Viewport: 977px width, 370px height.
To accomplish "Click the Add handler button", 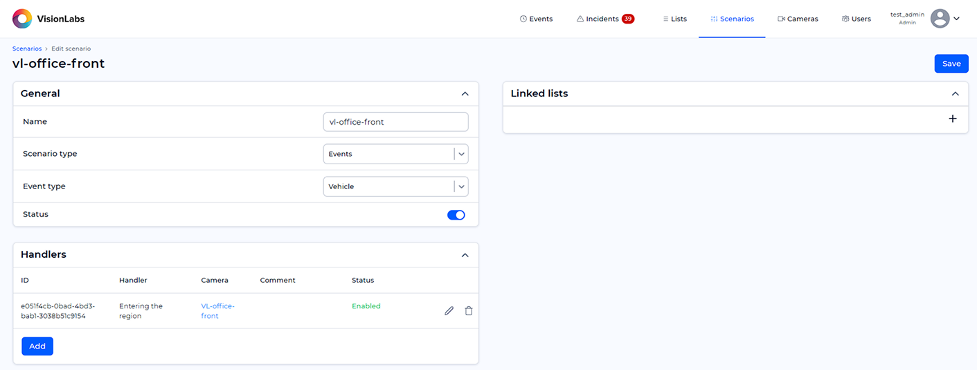I will point(37,346).
